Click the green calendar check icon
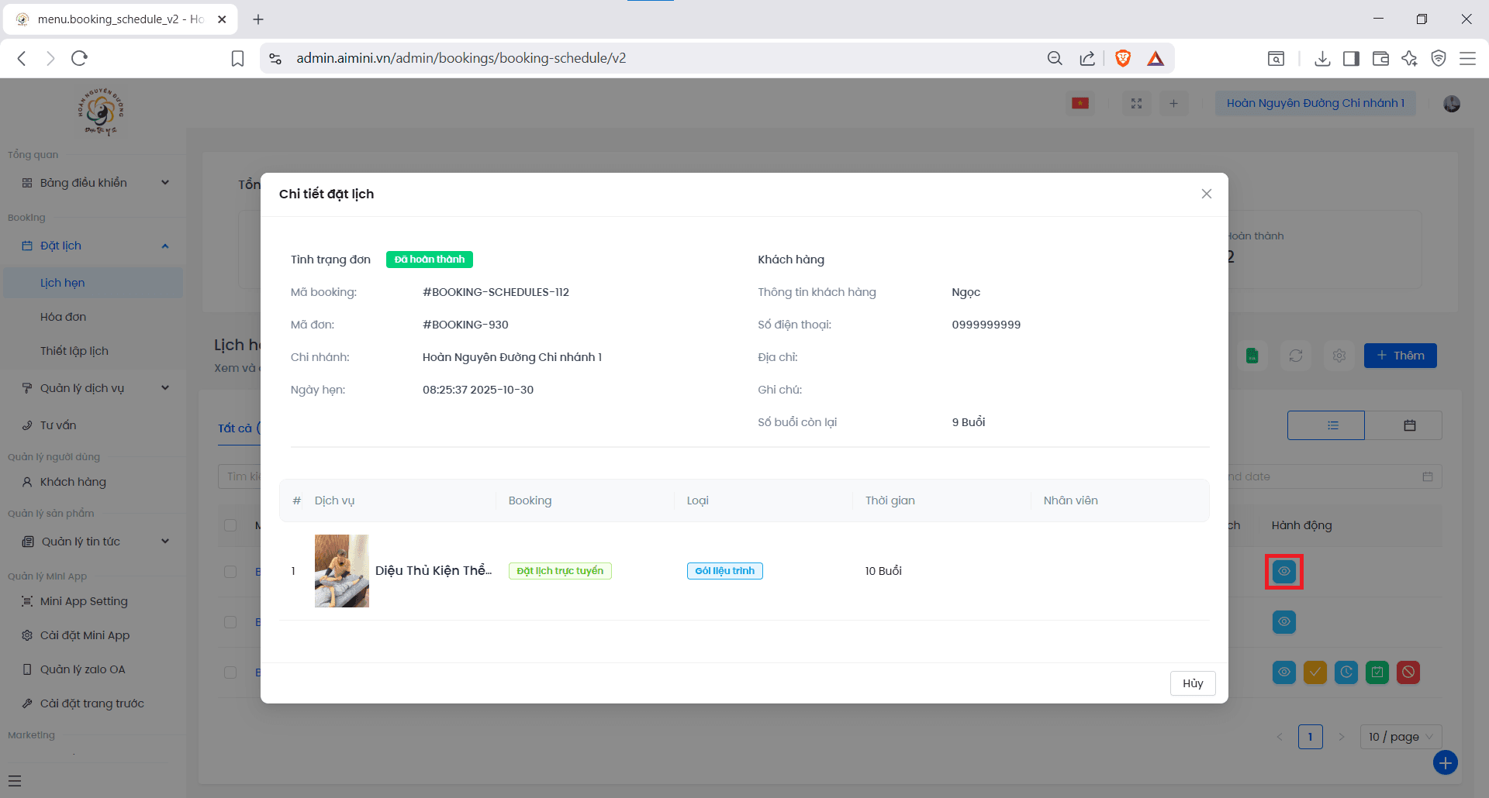The height and width of the screenshot is (798, 1489). click(1377, 672)
